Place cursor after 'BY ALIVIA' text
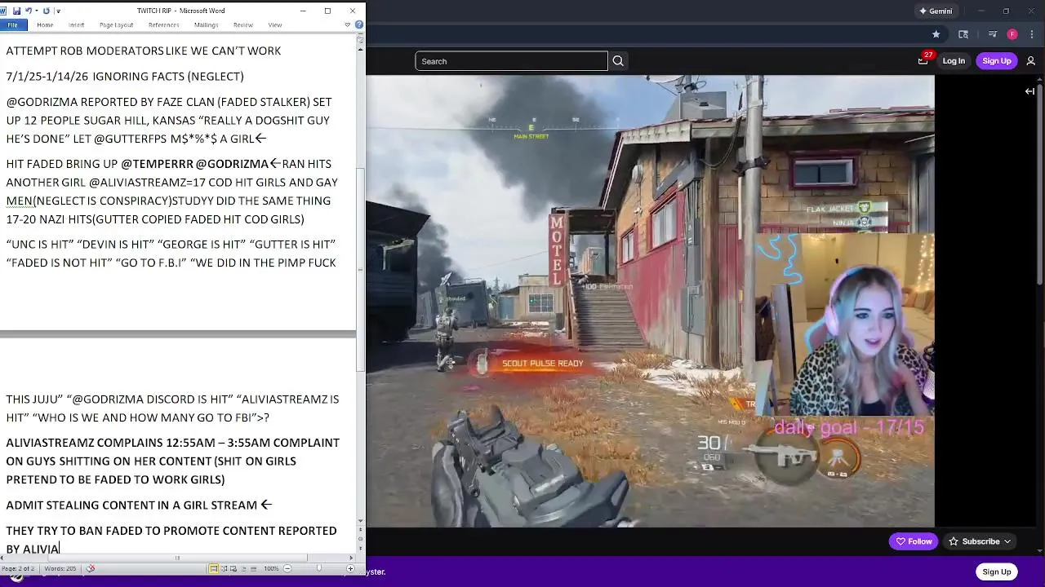1045x587 pixels. tap(61, 549)
